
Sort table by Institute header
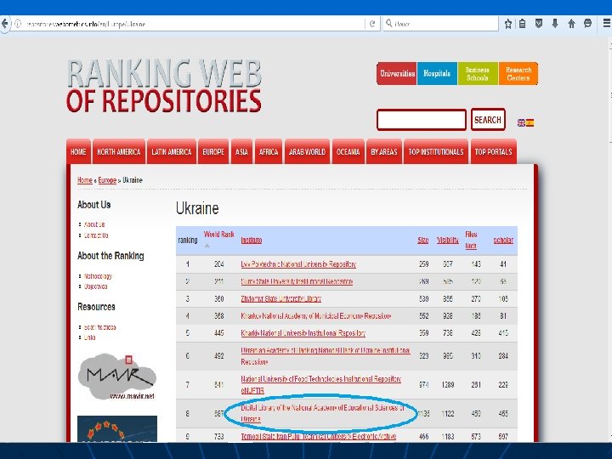(252, 240)
